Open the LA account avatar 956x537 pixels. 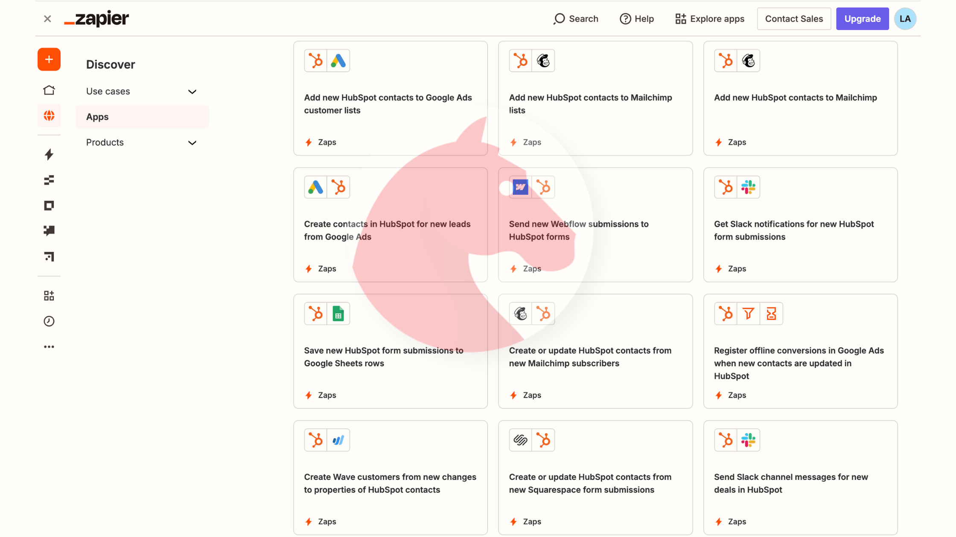tap(905, 19)
